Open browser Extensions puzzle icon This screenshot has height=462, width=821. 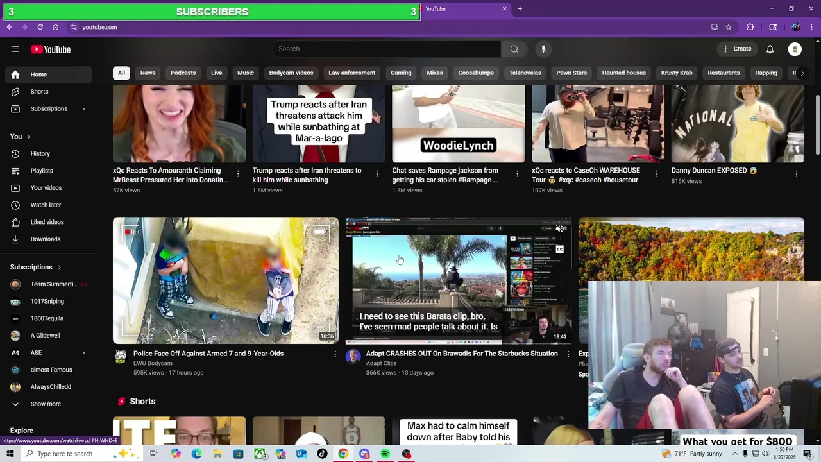(x=750, y=27)
